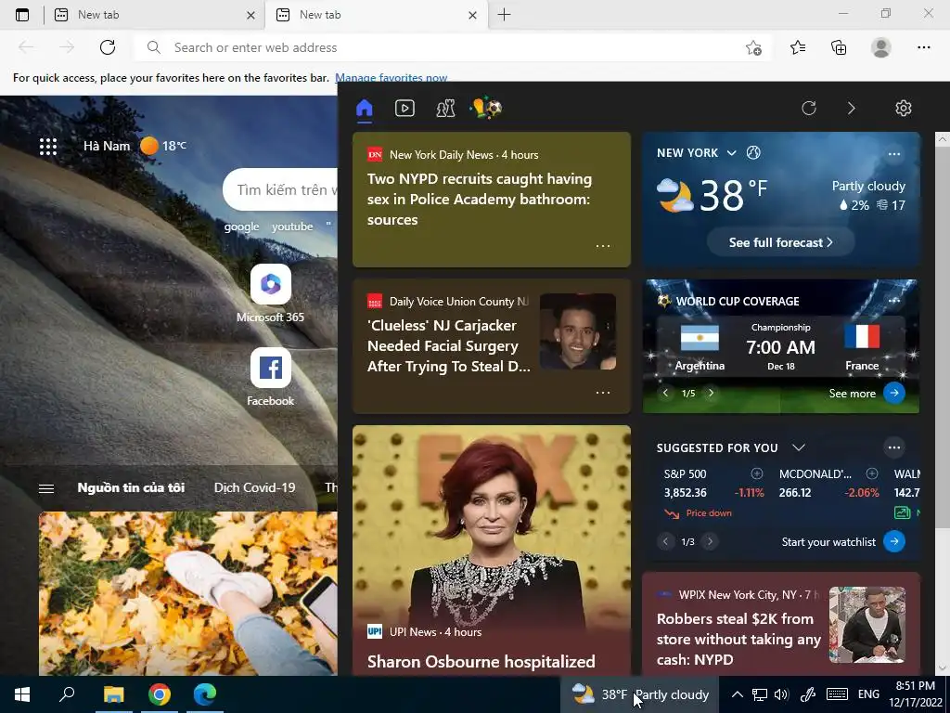Open the Sharon Osbourne hospitalized story
The height and width of the screenshot is (713, 950).
point(481,661)
